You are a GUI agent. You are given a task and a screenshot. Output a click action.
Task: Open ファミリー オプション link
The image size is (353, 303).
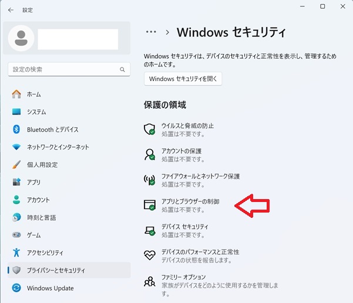coord(183,277)
